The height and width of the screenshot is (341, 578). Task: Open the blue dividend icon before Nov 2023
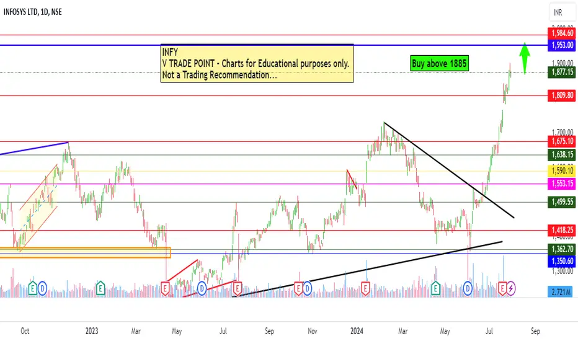[307, 288]
